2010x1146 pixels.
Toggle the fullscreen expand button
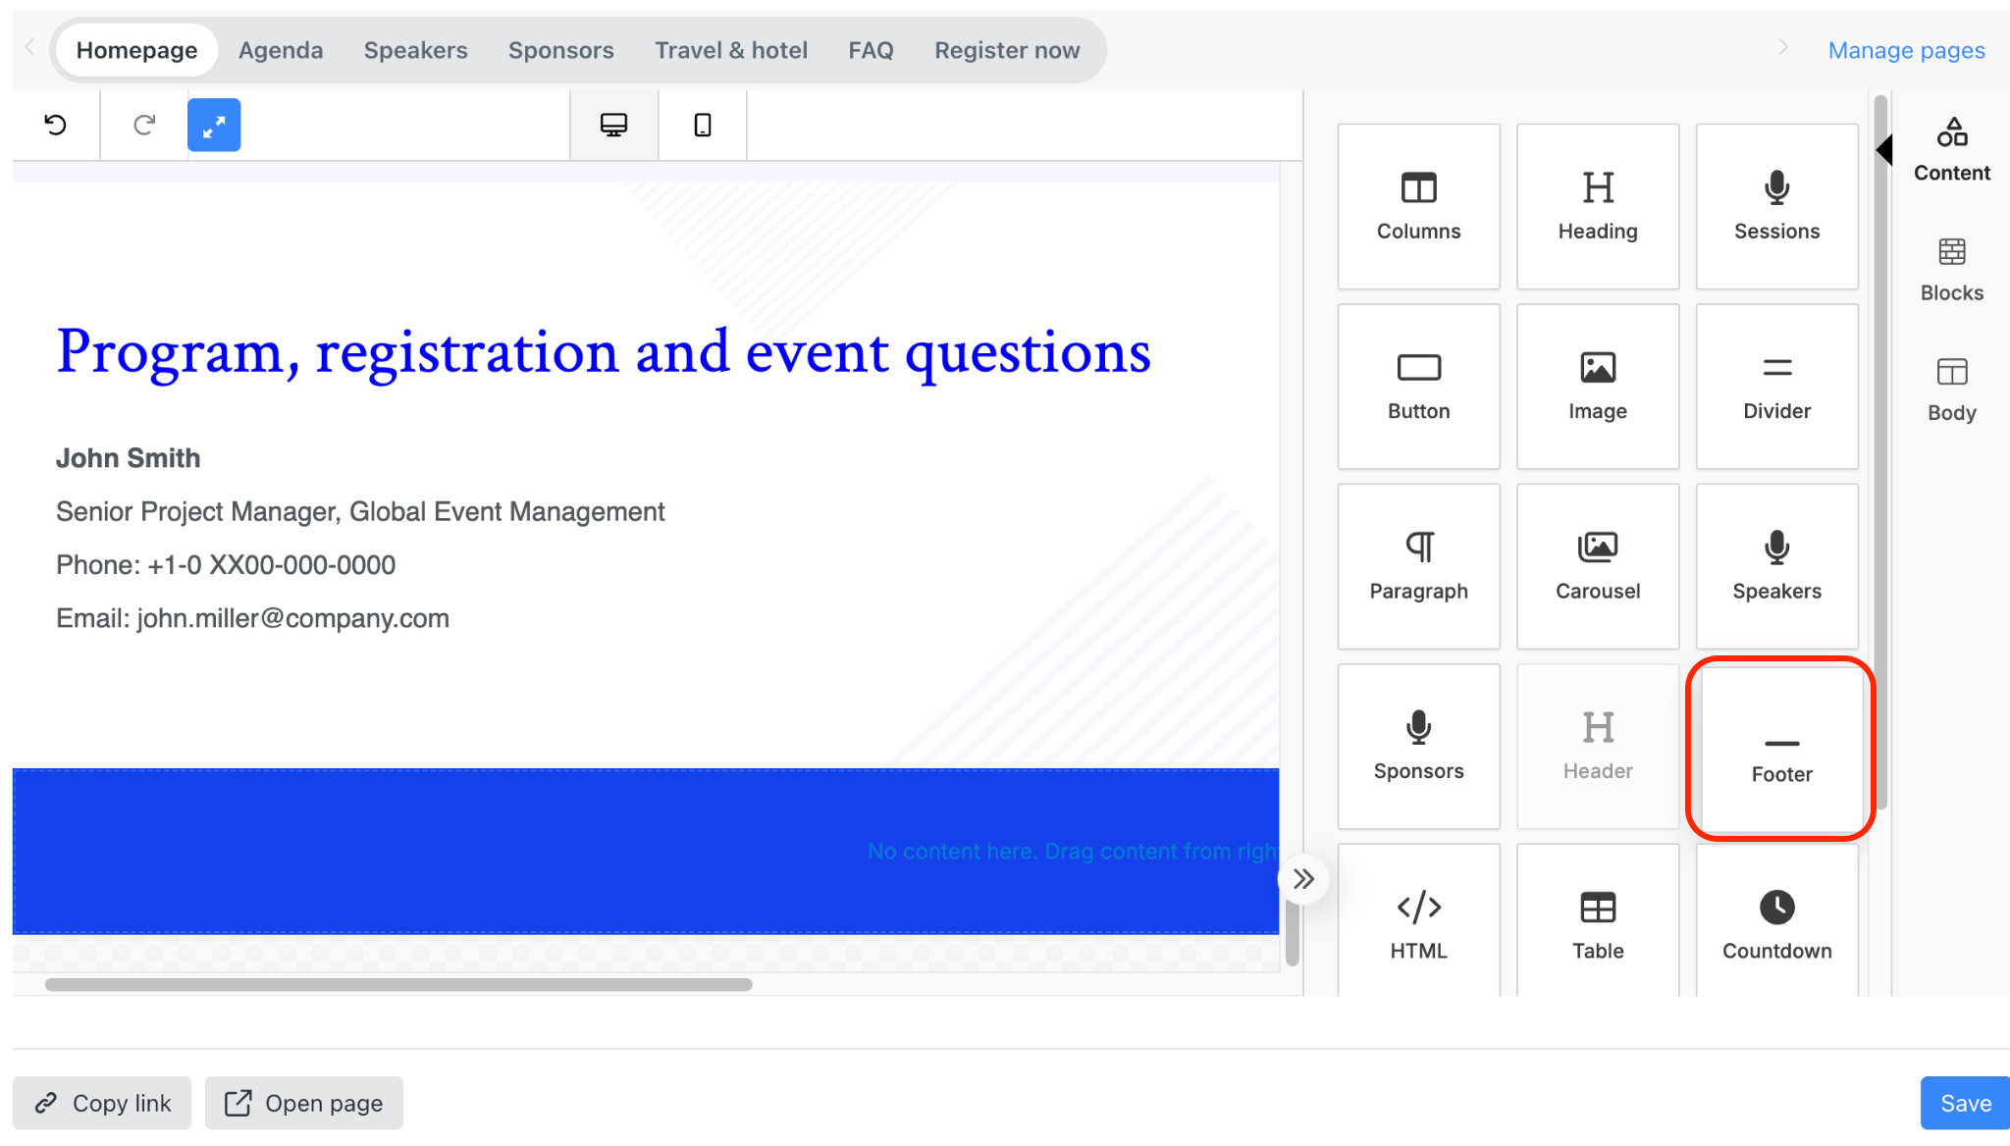(x=214, y=125)
